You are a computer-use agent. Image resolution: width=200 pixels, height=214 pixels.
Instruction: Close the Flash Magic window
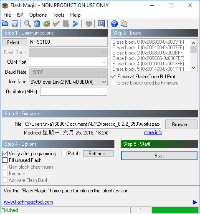click(x=190, y=5)
